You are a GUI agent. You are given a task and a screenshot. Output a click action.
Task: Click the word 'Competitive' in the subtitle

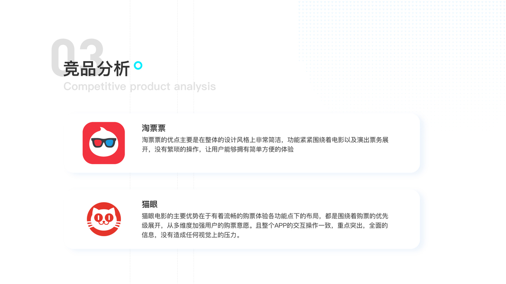coord(94,86)
